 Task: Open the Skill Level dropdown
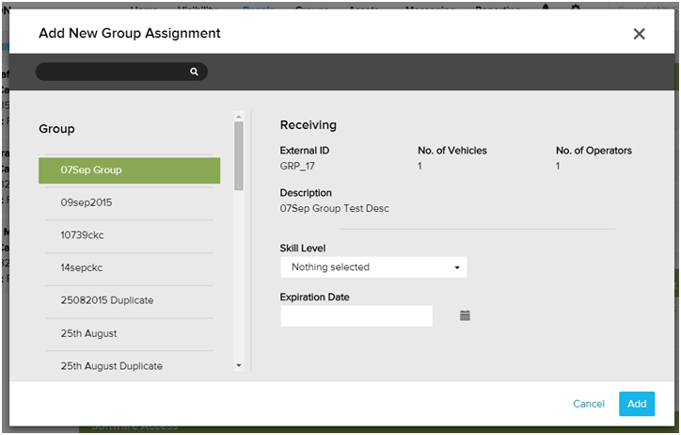pyautogui.click(x=373, y=267)
